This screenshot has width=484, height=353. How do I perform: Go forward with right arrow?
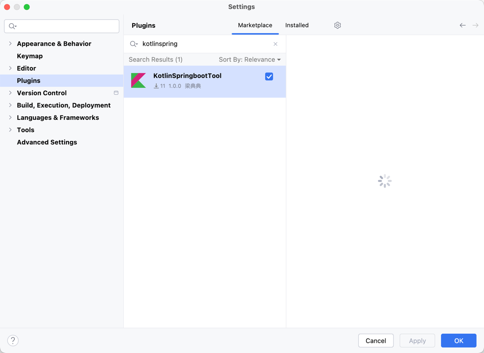click(x=475, y=25)
